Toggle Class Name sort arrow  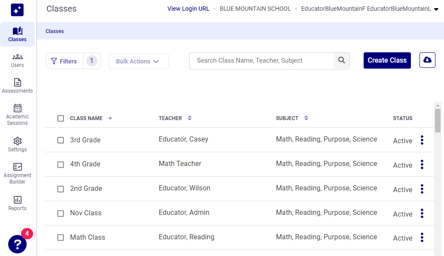110,118
